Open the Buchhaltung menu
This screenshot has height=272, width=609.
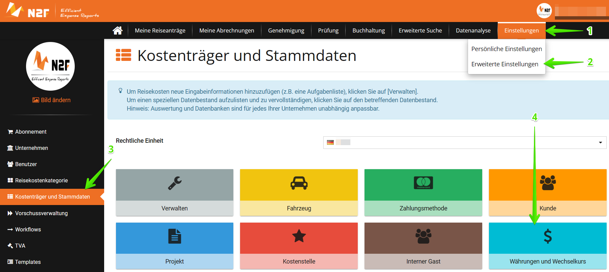coord(369,30)
